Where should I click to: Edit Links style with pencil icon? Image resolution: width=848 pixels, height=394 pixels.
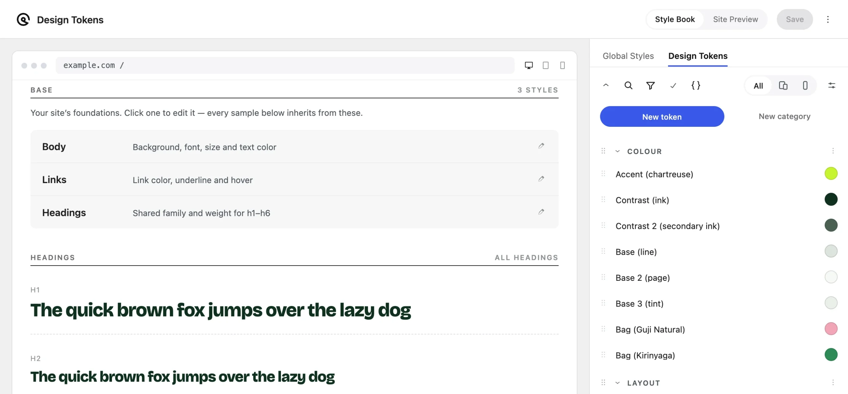coord(541,179)
